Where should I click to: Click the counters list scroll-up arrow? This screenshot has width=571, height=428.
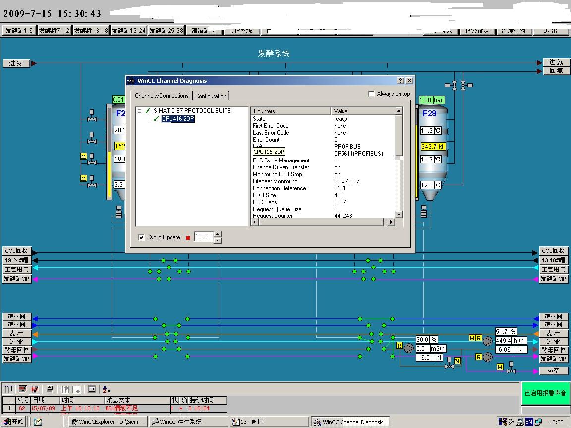click(399, 110)
